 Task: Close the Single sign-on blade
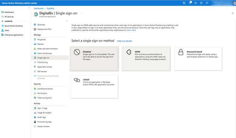[x=233, y=14]
